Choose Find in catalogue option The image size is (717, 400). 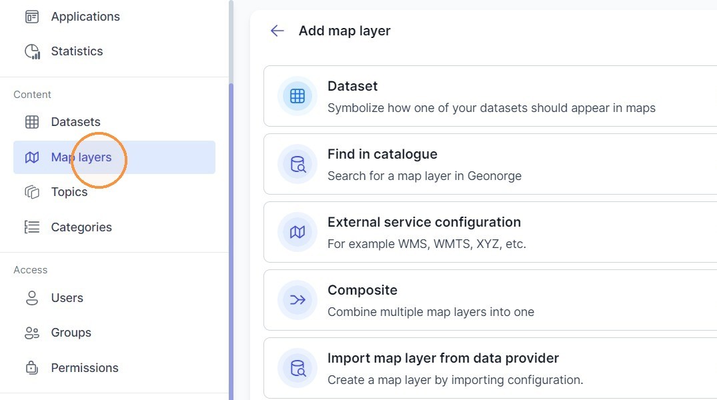pos(490,164)
